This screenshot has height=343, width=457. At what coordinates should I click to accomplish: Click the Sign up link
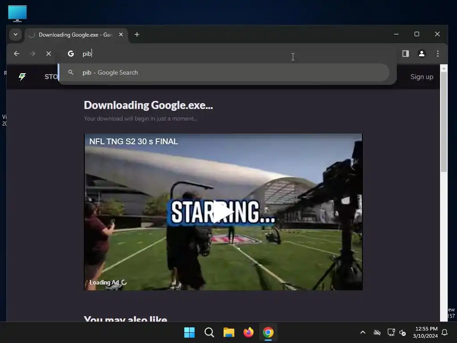(422, 77)
